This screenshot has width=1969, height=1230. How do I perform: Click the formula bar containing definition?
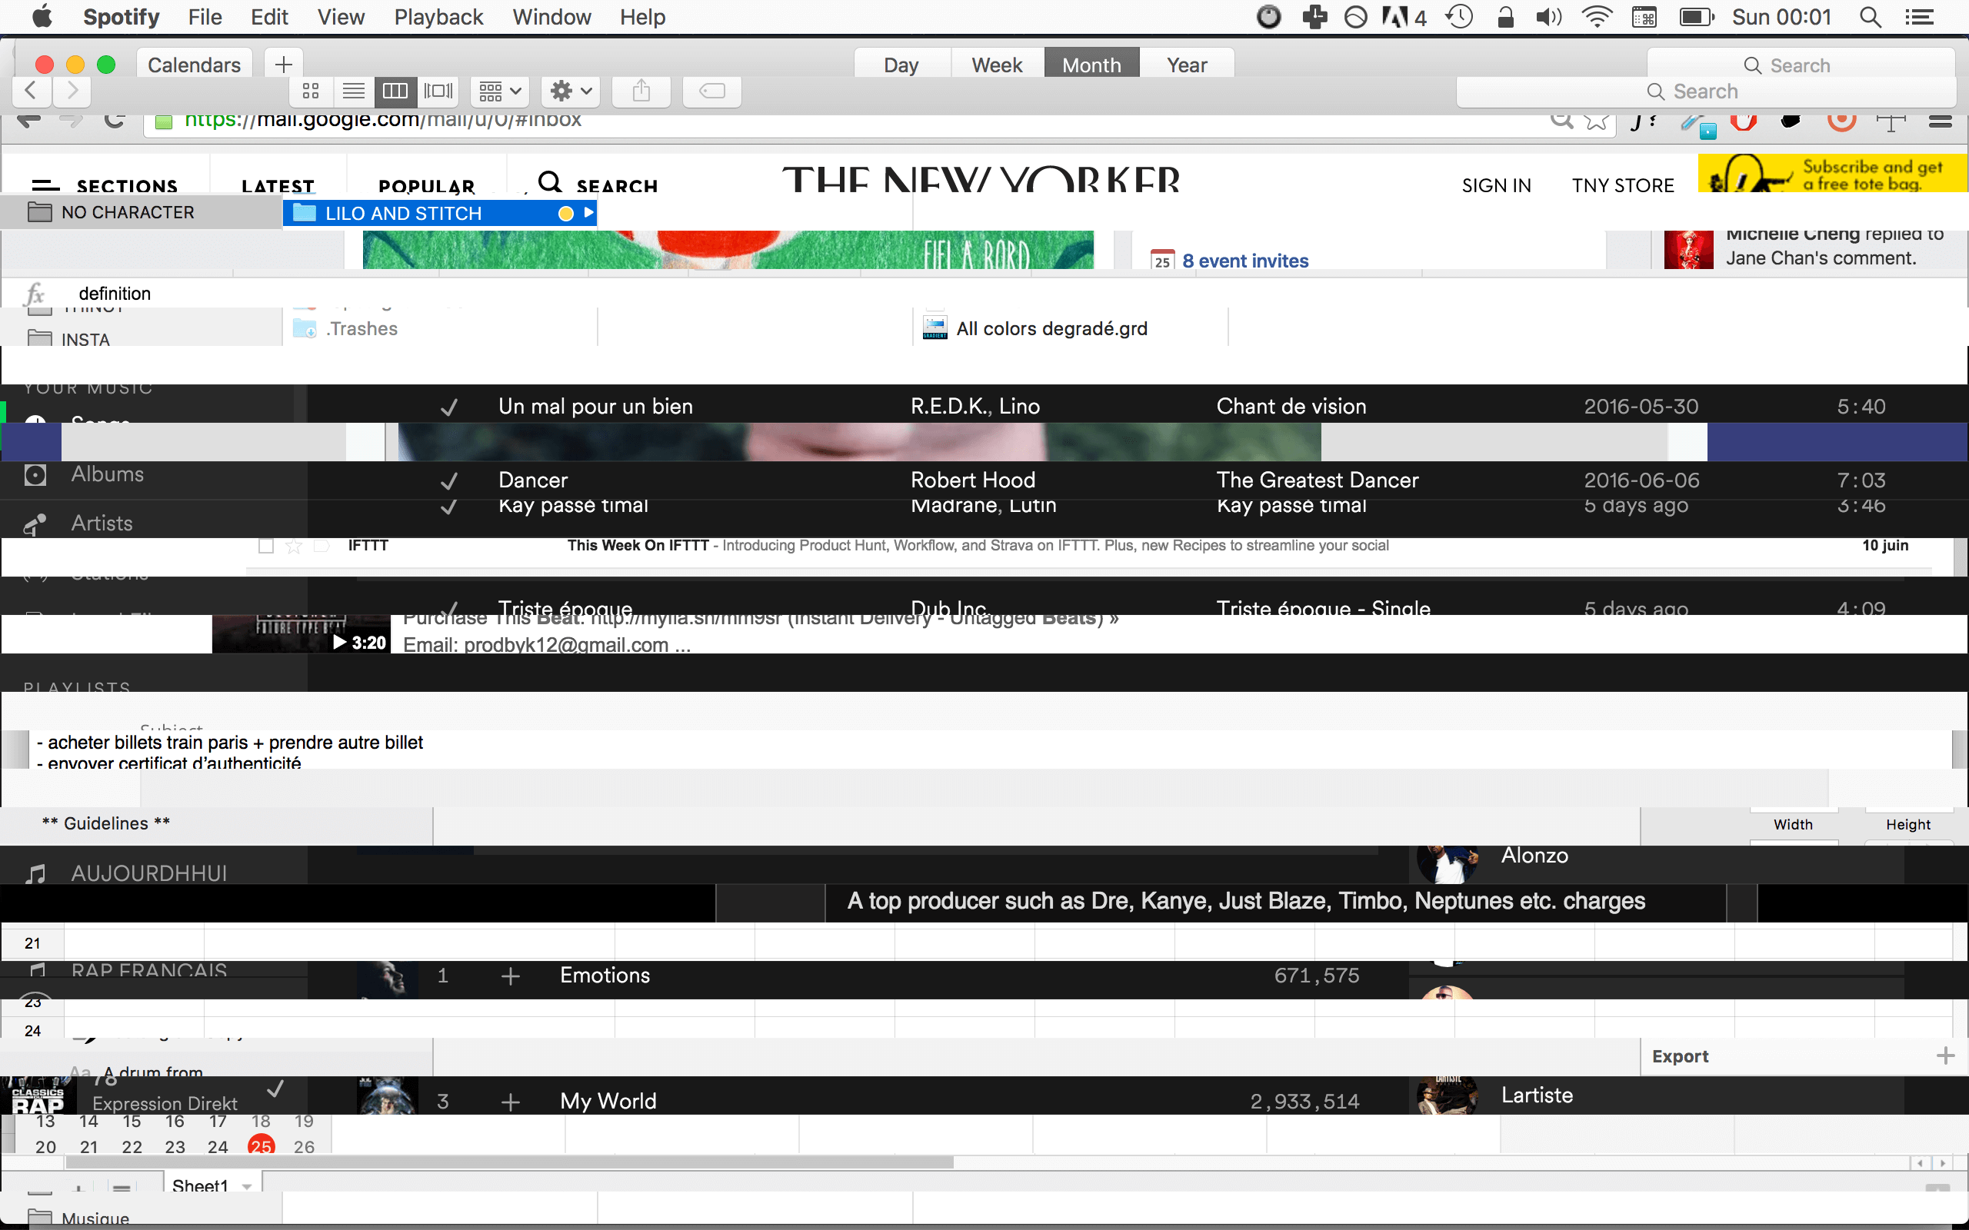pos(1017,294)
